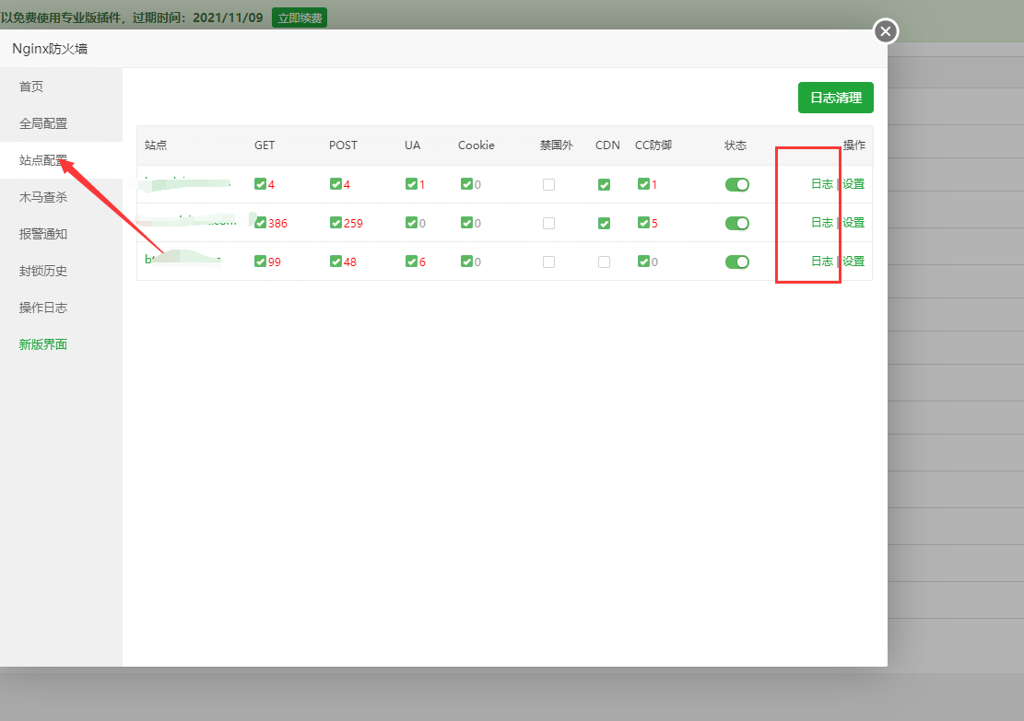
Task: Click the POST count 259
Action: pos(353,223)
